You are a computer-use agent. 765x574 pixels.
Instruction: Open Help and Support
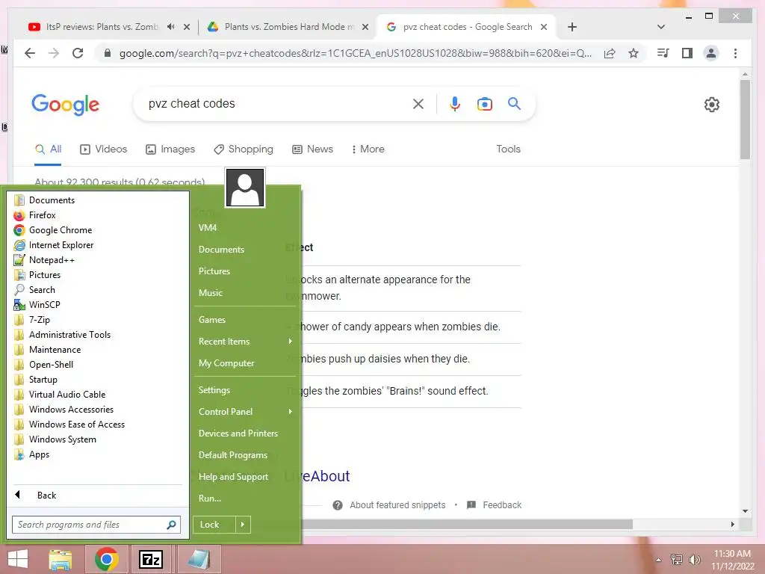point(233,477)
